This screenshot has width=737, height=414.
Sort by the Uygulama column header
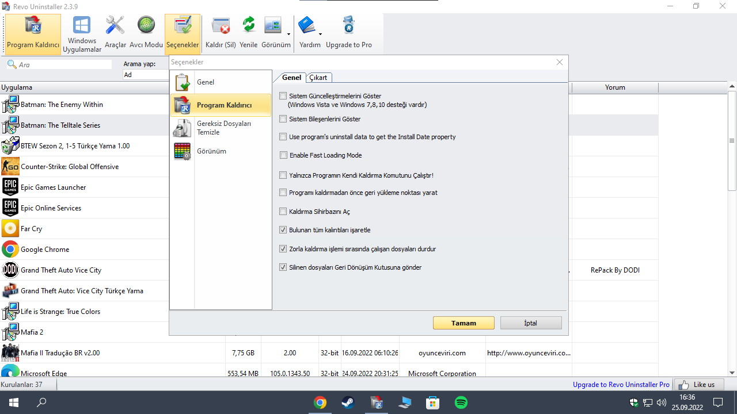coord(84,87)
